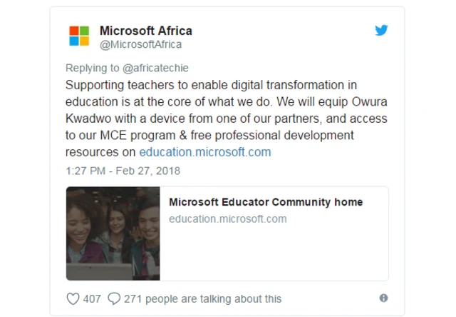Open the link card photo thumbnail
This screenshot has height=317, width=456.
coord(112,233)
